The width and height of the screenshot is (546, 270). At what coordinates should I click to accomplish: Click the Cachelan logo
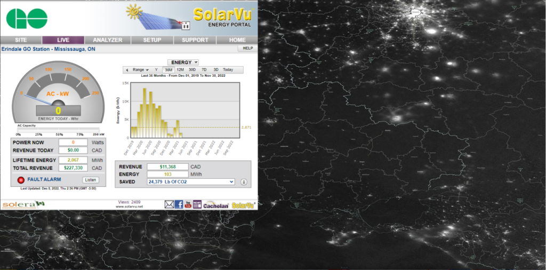[x=216, y=205]
